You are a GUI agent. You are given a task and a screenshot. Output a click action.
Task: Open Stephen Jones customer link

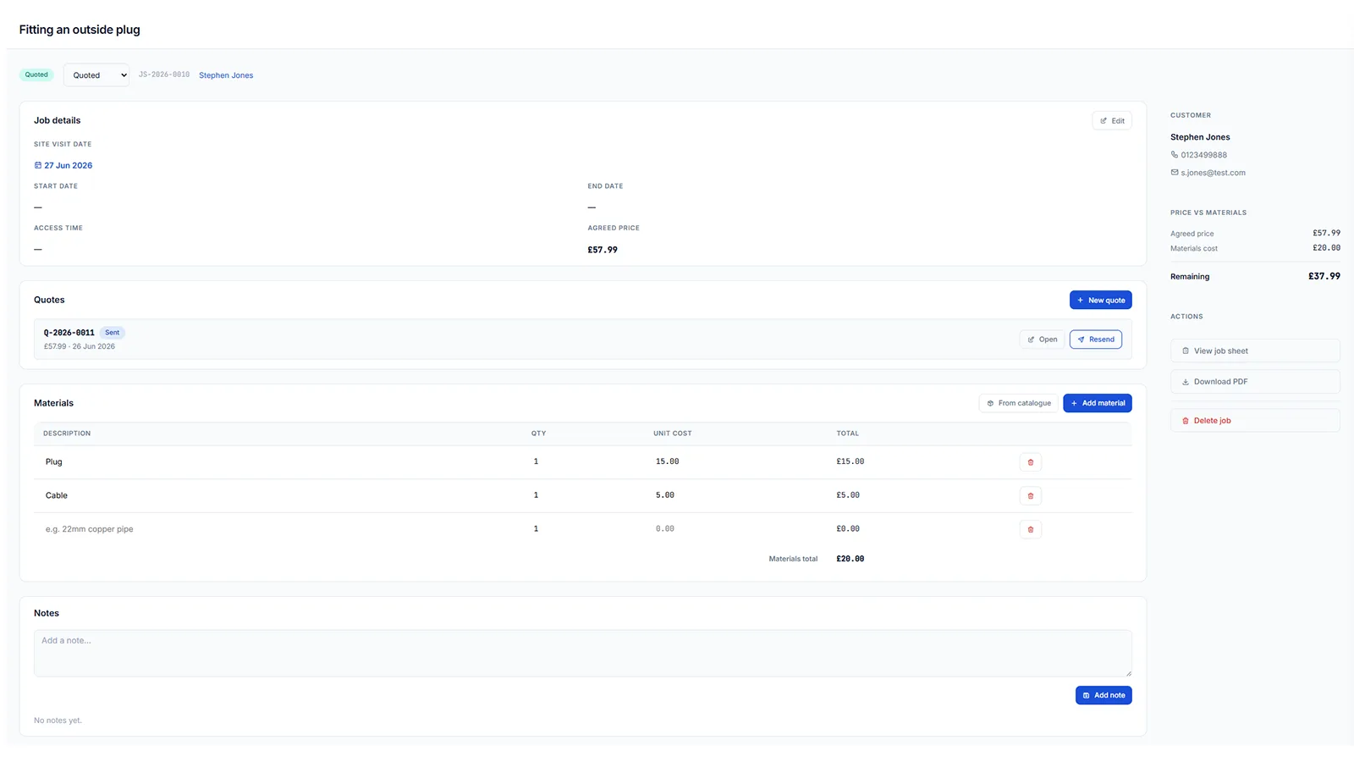pyautogui.click(x=226, y=75)
